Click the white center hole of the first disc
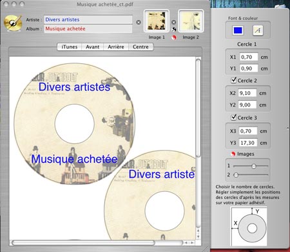 tap(75, 124)
